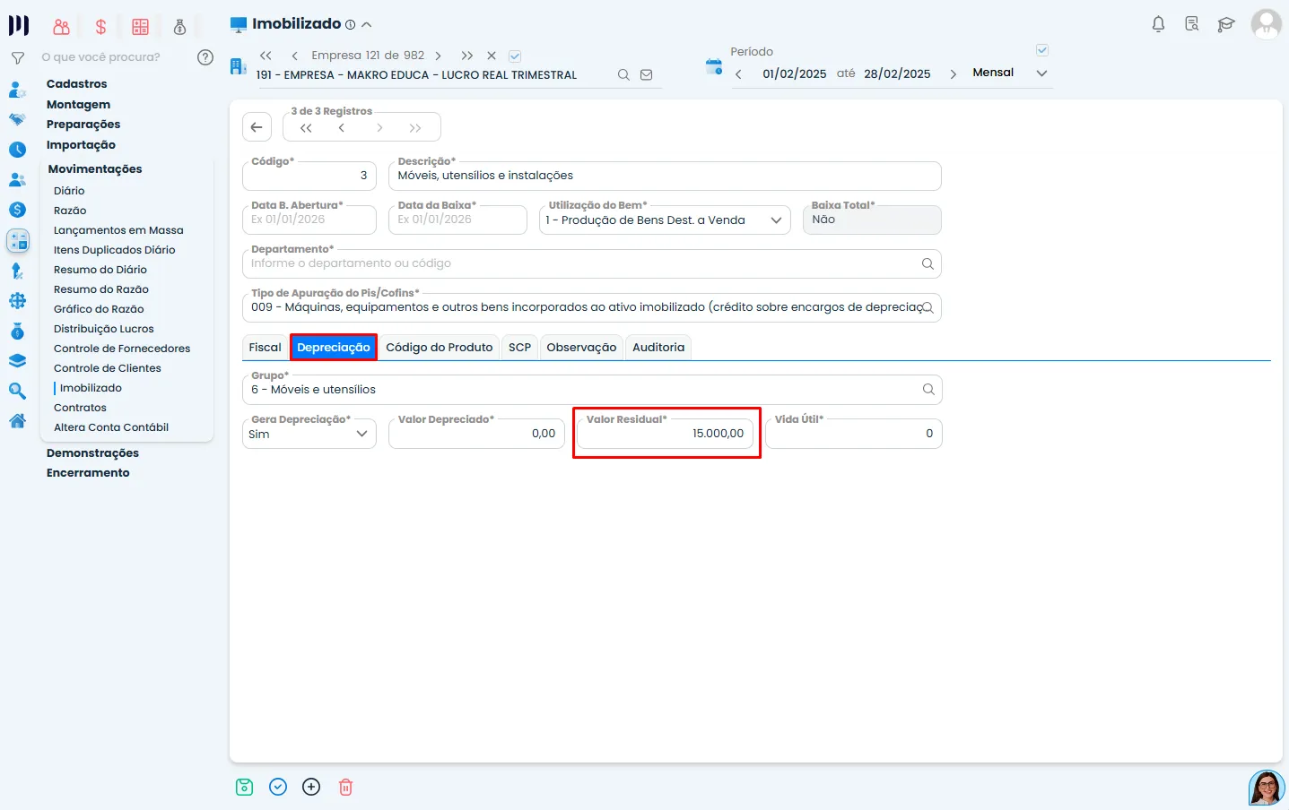Open the Demonstrações section in sidebar
This screenshot has height=810, width=1289.
point(92,453)
